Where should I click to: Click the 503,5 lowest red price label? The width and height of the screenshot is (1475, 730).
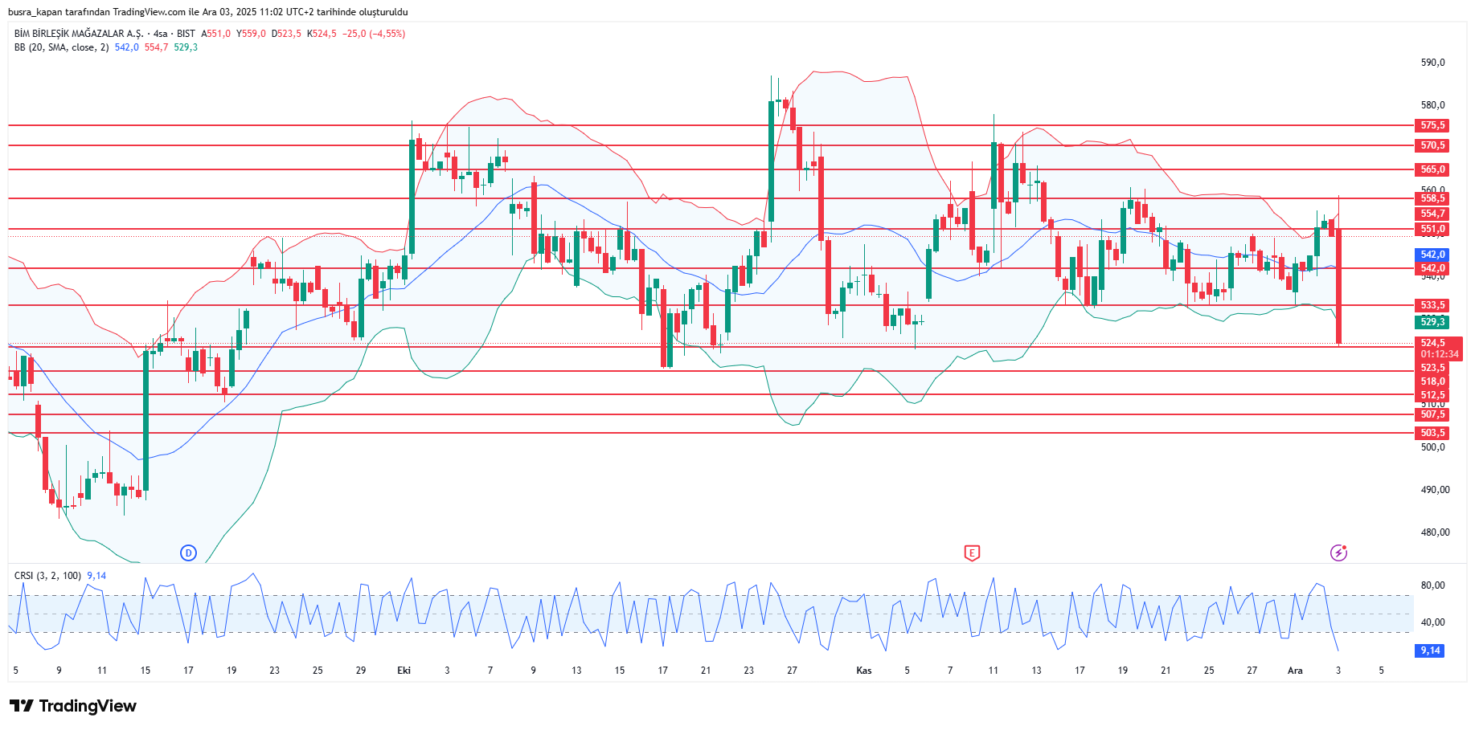pos(1432,433)
